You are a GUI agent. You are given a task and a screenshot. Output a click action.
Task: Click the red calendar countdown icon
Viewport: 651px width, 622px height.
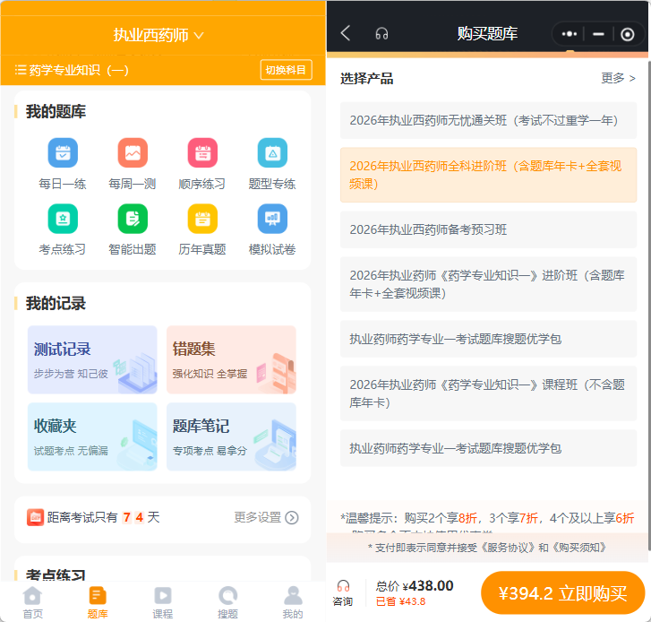(x=35, y=517)
